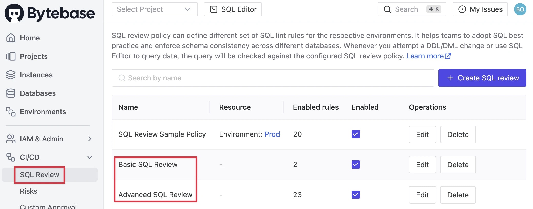Open Environments from the sidebar
Screen dimensions: 533x209
(43, 112)
